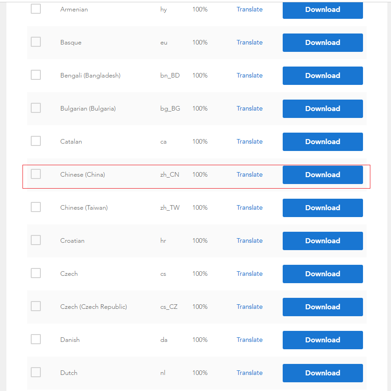Download the translation in the cs row
This screenshot has height=391, width=391.
[323, 274]
